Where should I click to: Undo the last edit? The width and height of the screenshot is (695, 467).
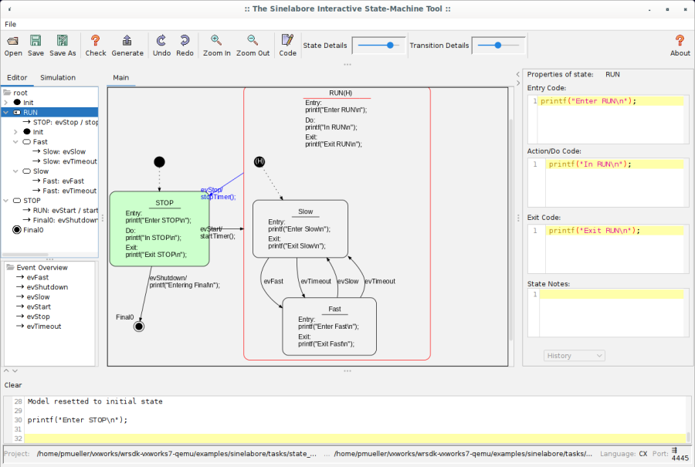161,45
